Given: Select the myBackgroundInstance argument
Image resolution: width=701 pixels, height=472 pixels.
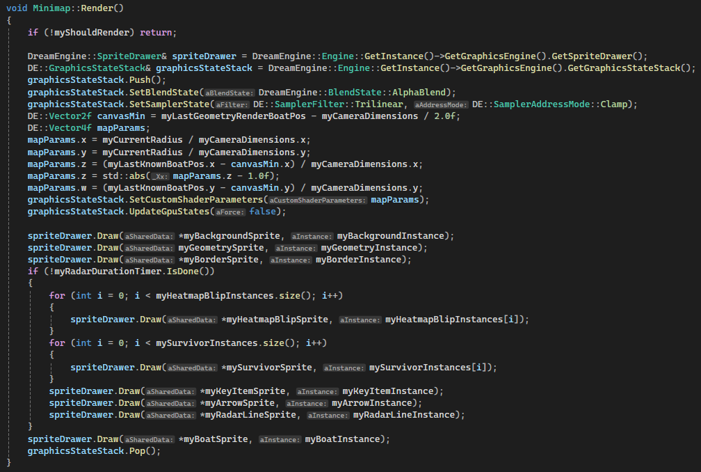Looking at the screenshot, I should click(x=391, y=236).
